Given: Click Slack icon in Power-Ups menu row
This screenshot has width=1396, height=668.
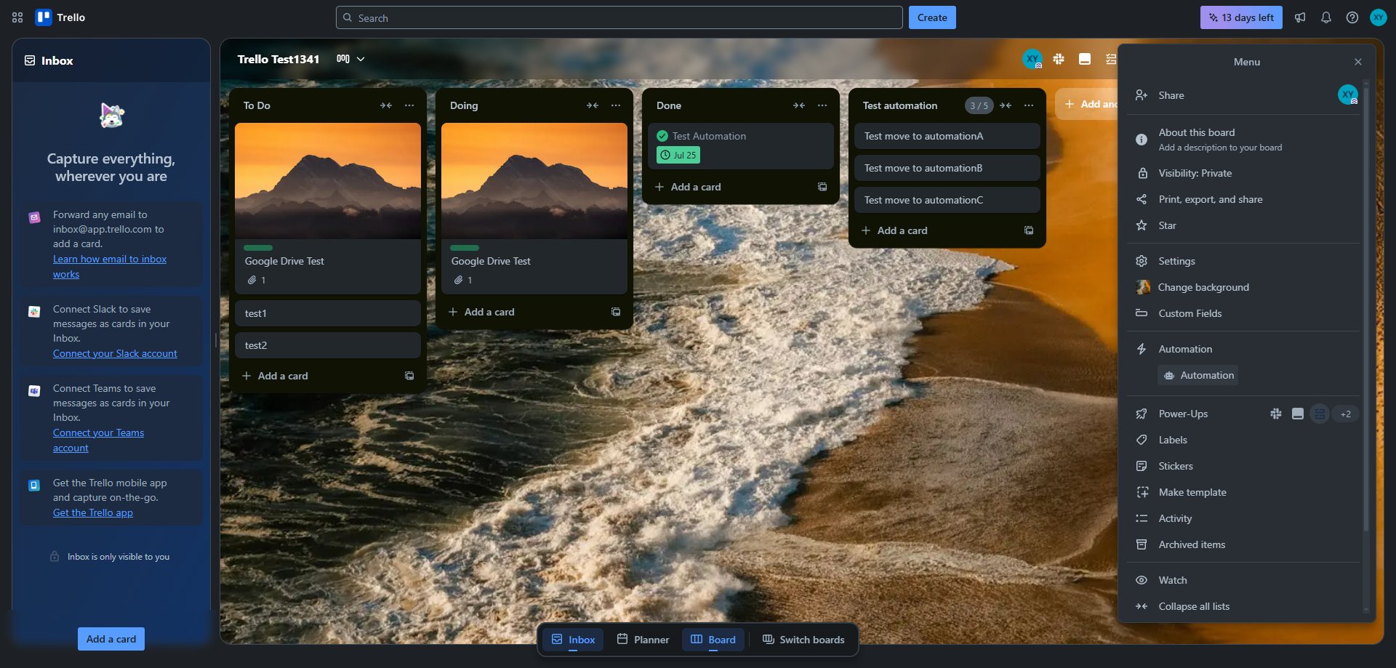Looking at the screenshot, I should [1276, 414].
